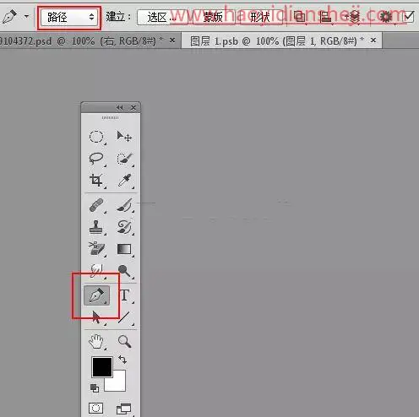Screen dimensions: 419x417
Task: Select the Elliptical Marquee tool
Action: [x=96, y=137]
